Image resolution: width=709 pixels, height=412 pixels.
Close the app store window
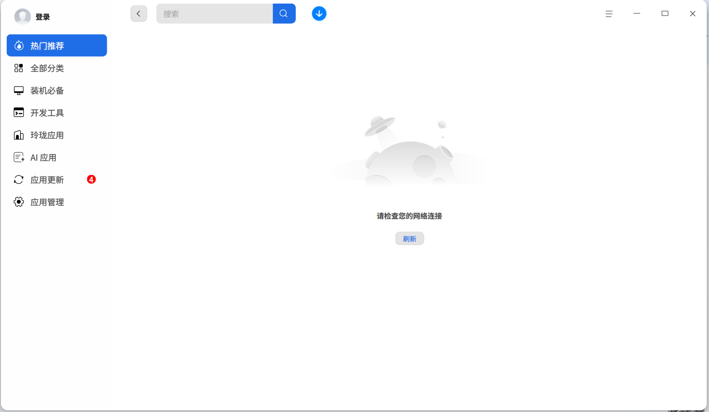pos(692,14)
